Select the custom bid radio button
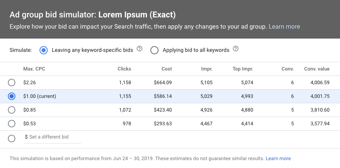The image size is (340, 168). (12, 139)
